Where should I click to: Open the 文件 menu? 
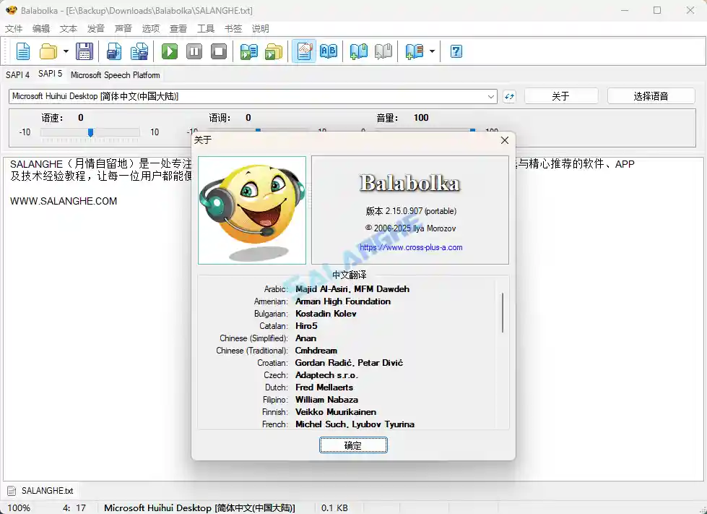coord(14,29)
